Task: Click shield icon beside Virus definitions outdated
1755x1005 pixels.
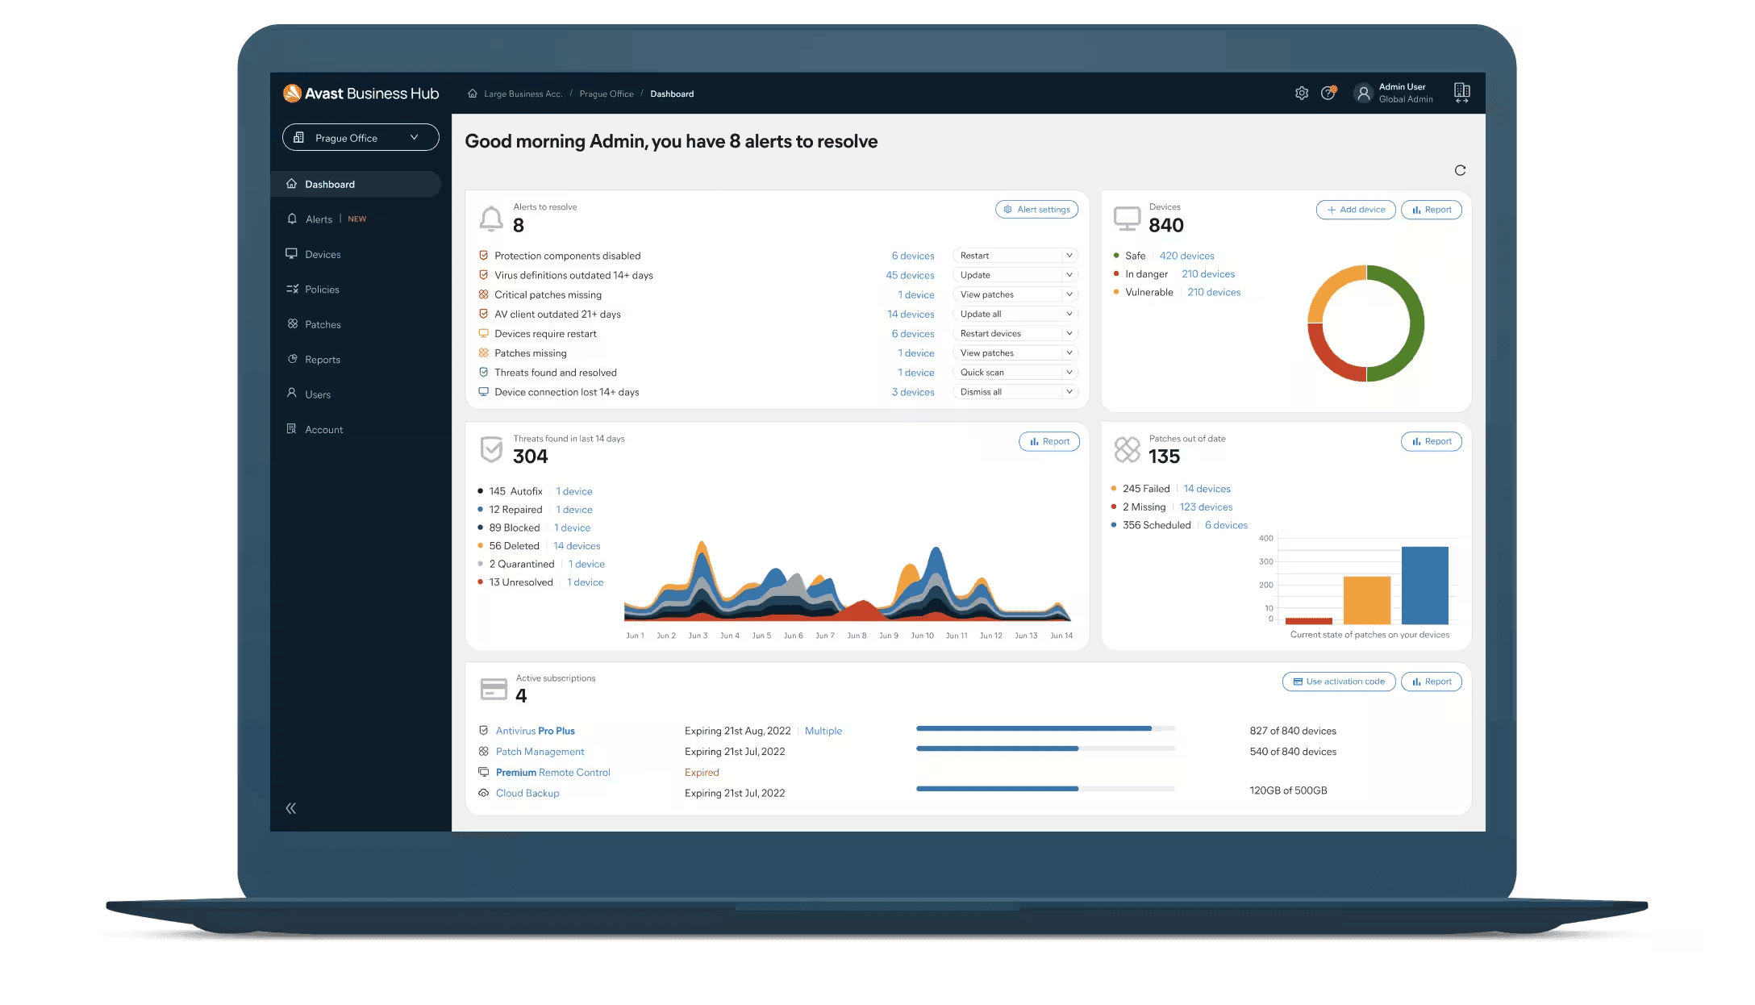Action: [484, 275]
